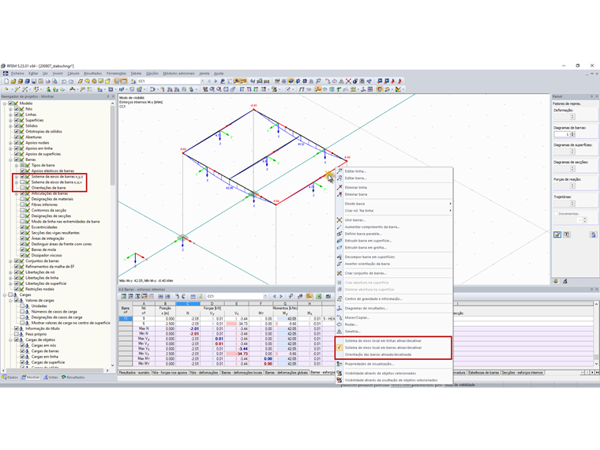Open Resultados - sumário table tab
600x450 pixels.
pos(134,373)
